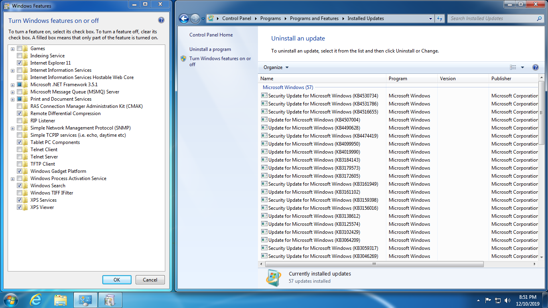Click the update icon for KB4530734
Viewport: 548px width, 308px height.
pyautogui.click(x=264, y=95)
